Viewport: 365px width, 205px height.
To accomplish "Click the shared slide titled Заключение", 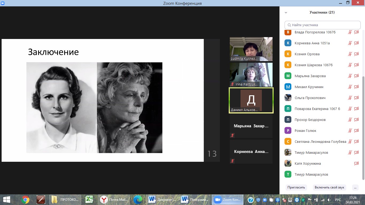I will 103,100.
